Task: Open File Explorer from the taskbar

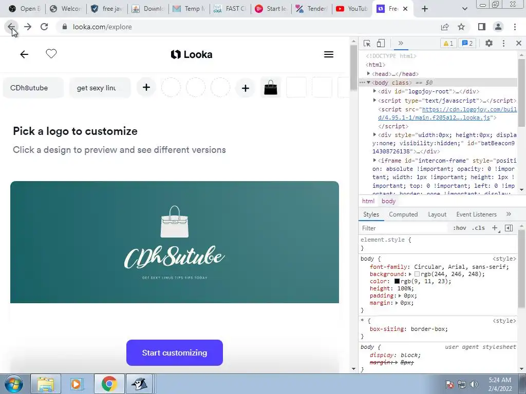Action: [46, 384]
